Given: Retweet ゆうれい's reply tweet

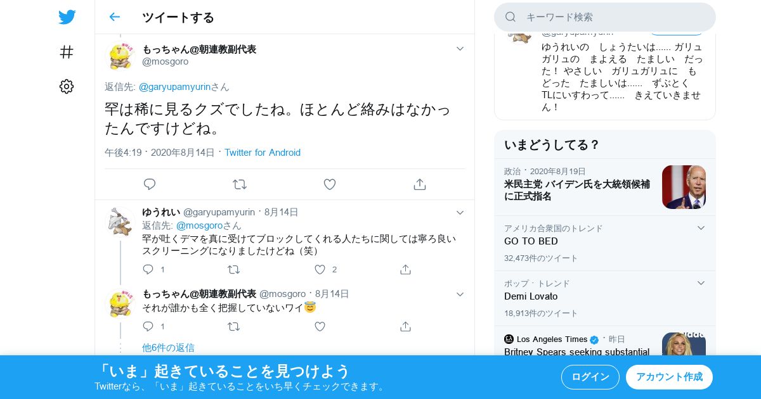Looking at the screenshot, I should pyautogui.click(x=234, y=269).
